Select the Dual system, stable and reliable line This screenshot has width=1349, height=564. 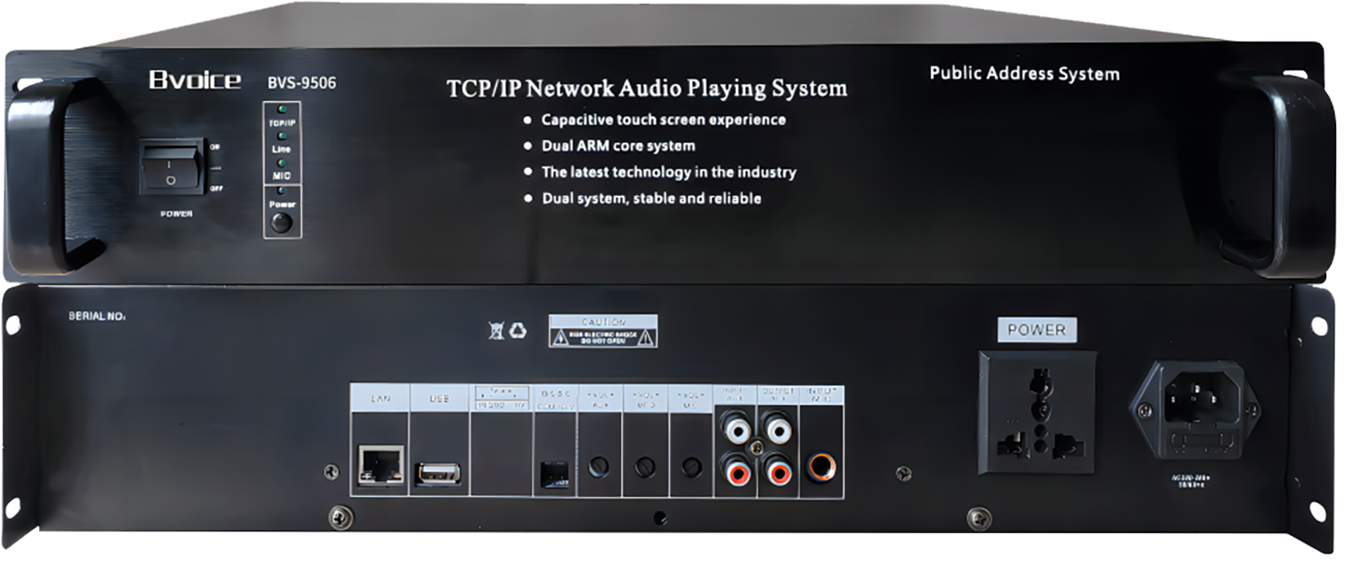point(651,198)
